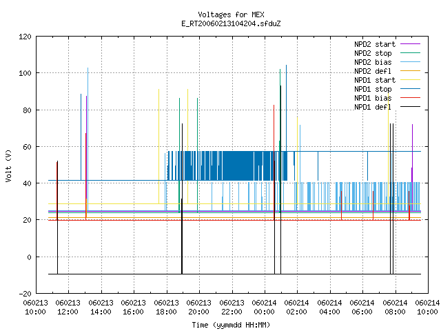This screenshot has height=331, width=441.
Task: Click the 060214 00:00 time tick label
Action: pyautogui.click(x=265, y=308)
